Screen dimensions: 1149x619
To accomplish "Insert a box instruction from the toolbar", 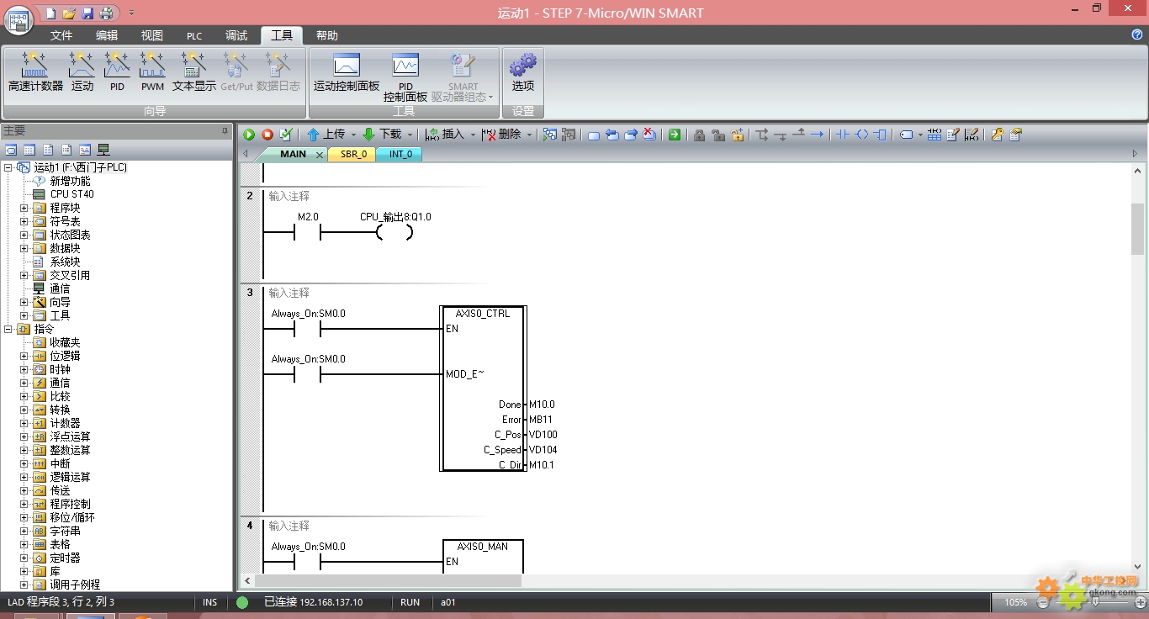I will pos(880,135).
